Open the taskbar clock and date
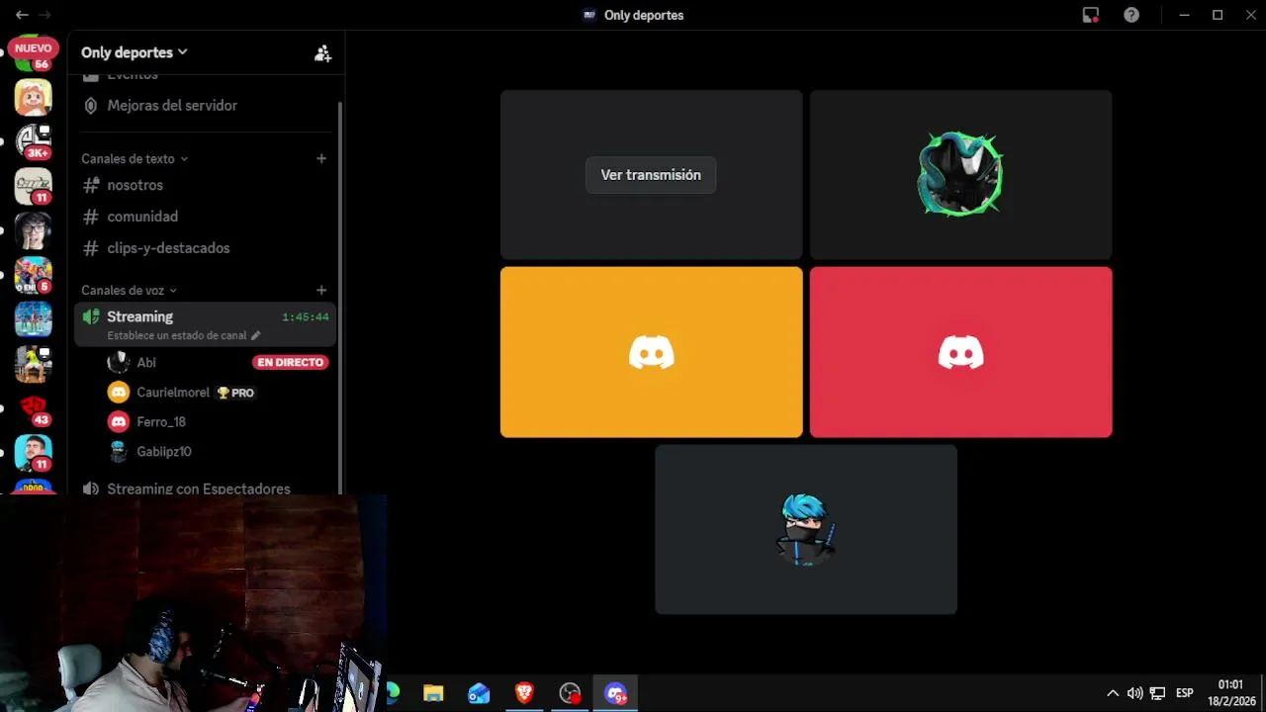 click(1231, 692)
